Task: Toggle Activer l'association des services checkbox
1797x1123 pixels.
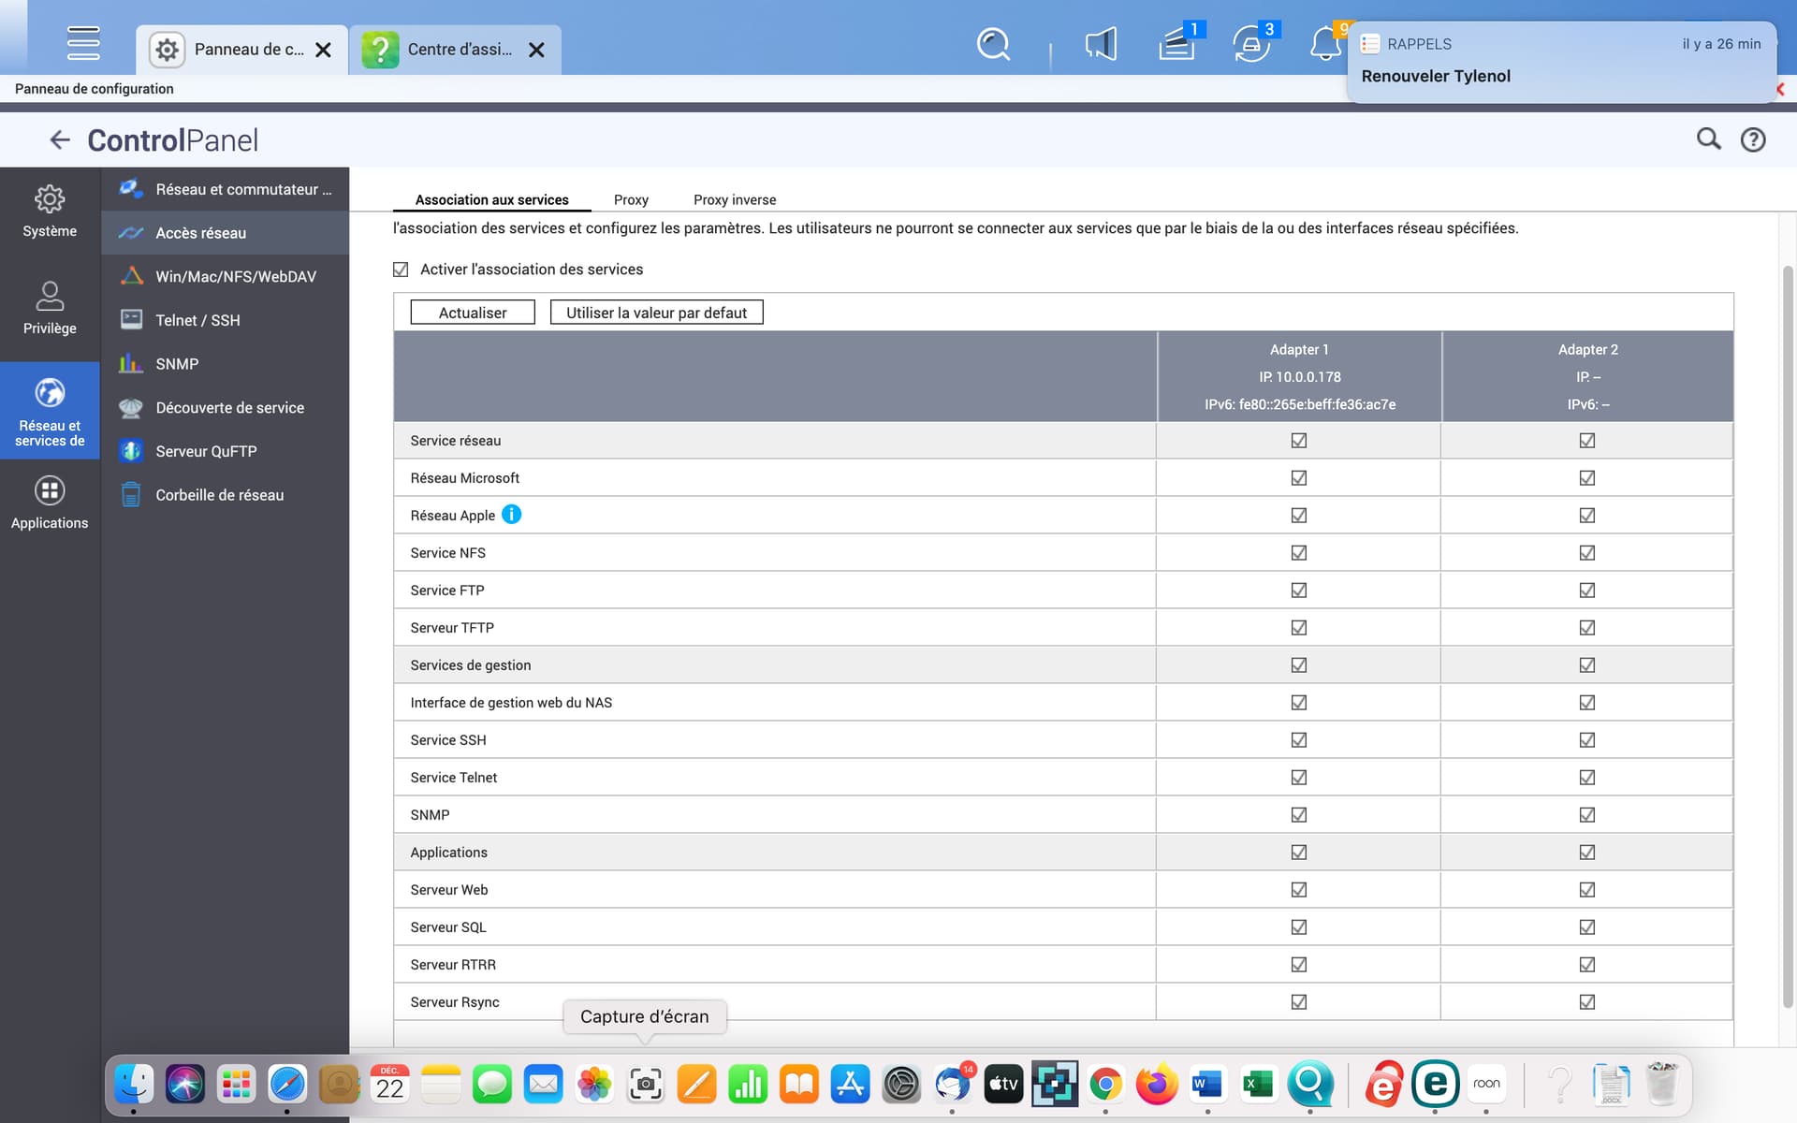Action: coord(401,270)
